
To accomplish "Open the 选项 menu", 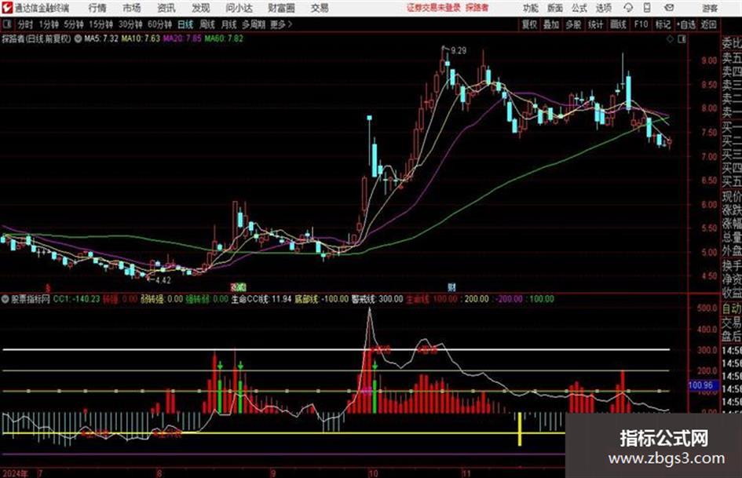I will click(603, 8).
